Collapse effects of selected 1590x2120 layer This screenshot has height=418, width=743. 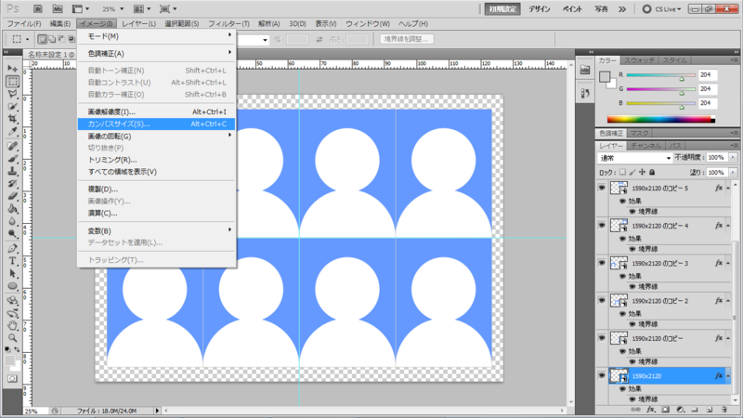[728, 376]
